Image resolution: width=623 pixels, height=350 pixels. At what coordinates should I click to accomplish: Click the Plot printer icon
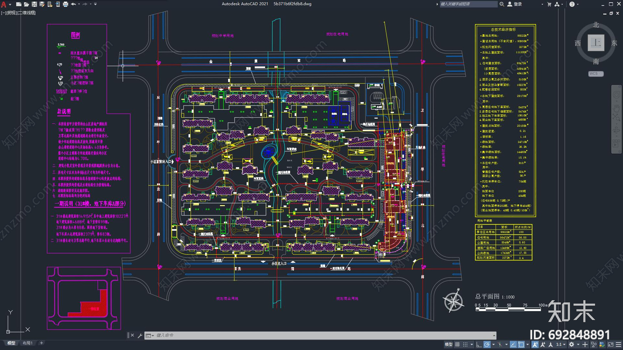[x=65, y=4]
